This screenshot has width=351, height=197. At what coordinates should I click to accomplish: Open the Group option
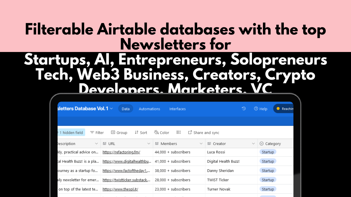pos(119,132)
